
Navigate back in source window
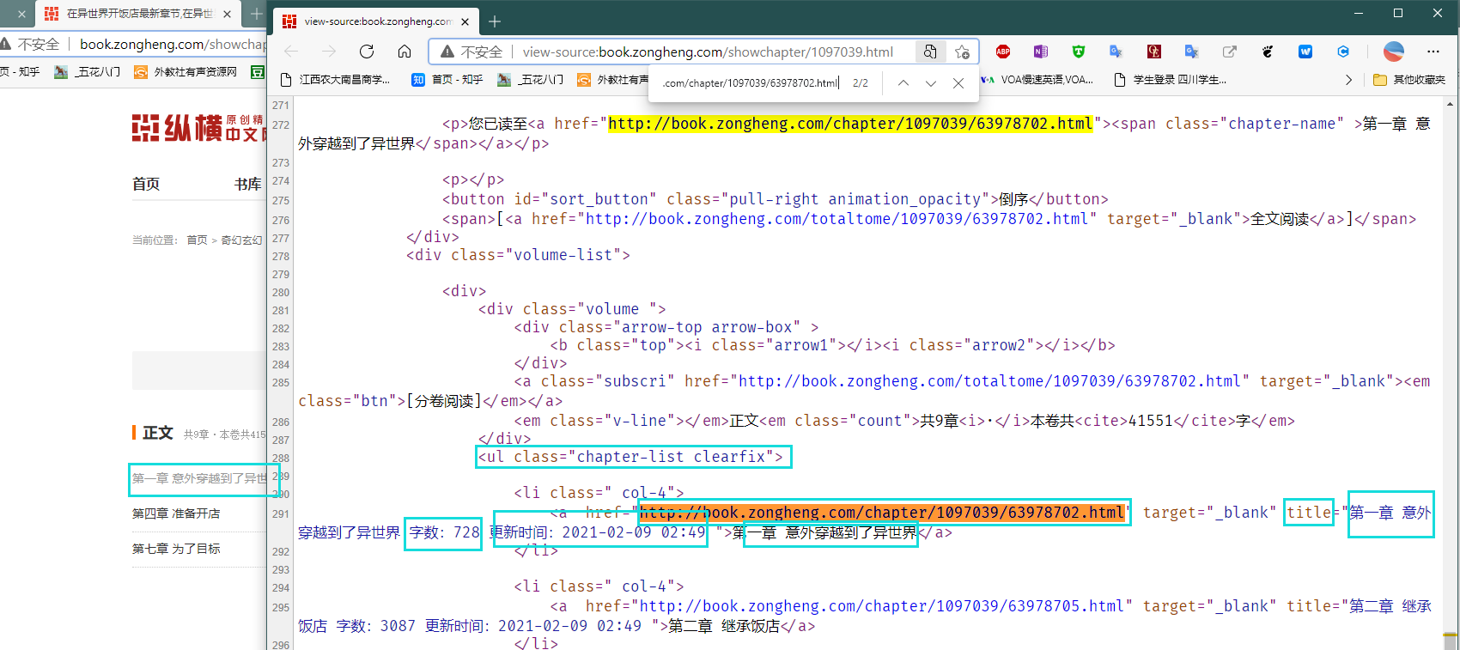pos(291,52)
